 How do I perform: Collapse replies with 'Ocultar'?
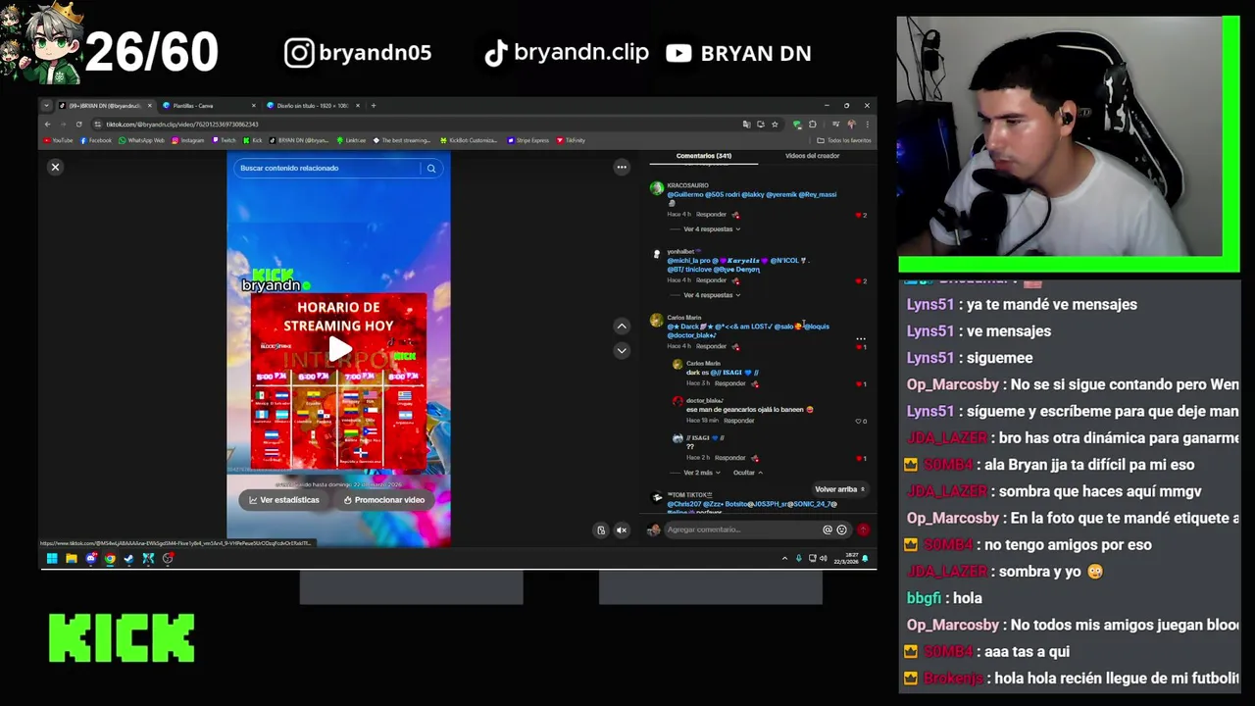[x=748, y=473]
